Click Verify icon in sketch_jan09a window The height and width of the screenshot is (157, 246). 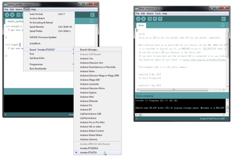coord(7,15)
